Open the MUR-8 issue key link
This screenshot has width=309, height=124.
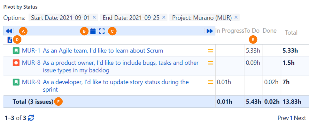click(x=31, y=63)
